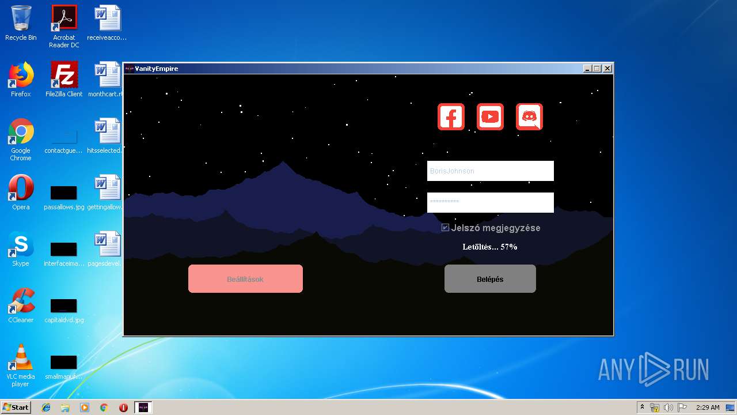Click the Belépés login button
The image size is (737, 415).
(490, 279)
